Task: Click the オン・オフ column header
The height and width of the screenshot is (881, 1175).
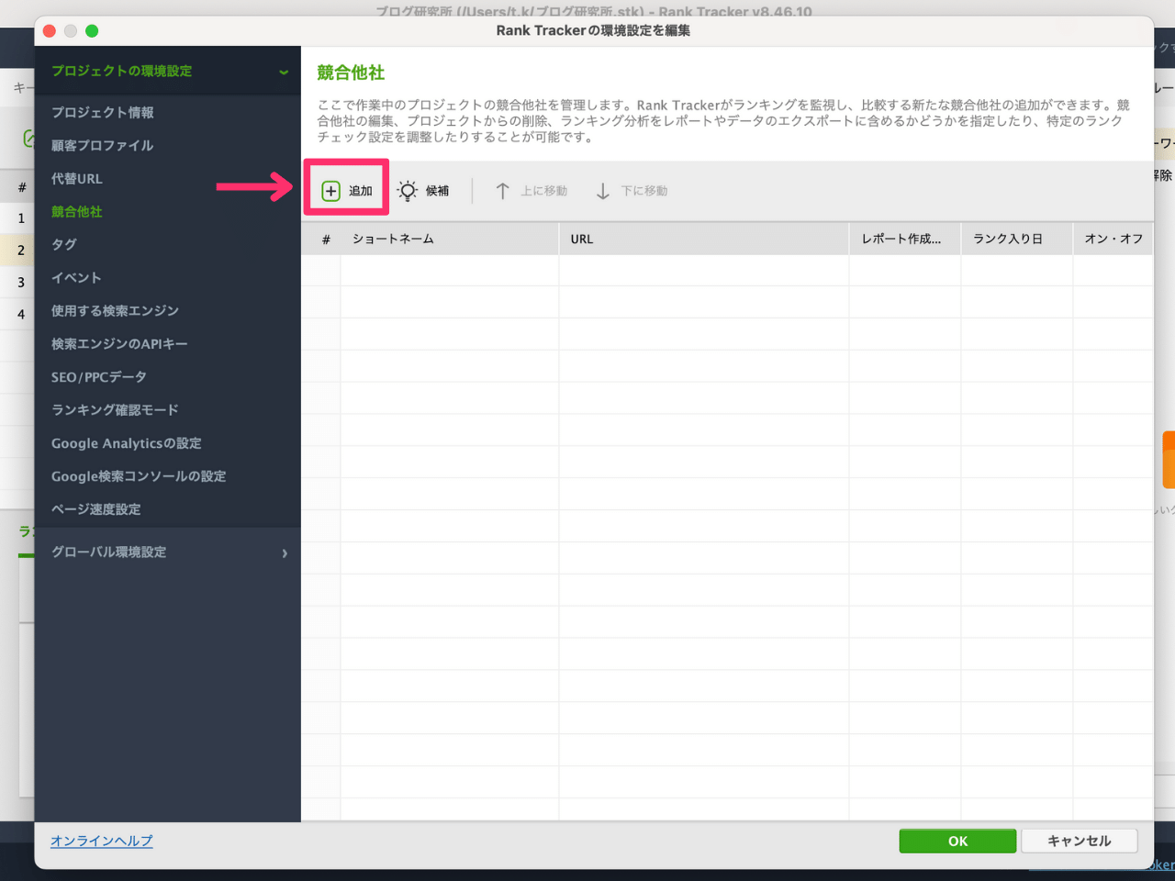Action: (x=1113, y=239)
